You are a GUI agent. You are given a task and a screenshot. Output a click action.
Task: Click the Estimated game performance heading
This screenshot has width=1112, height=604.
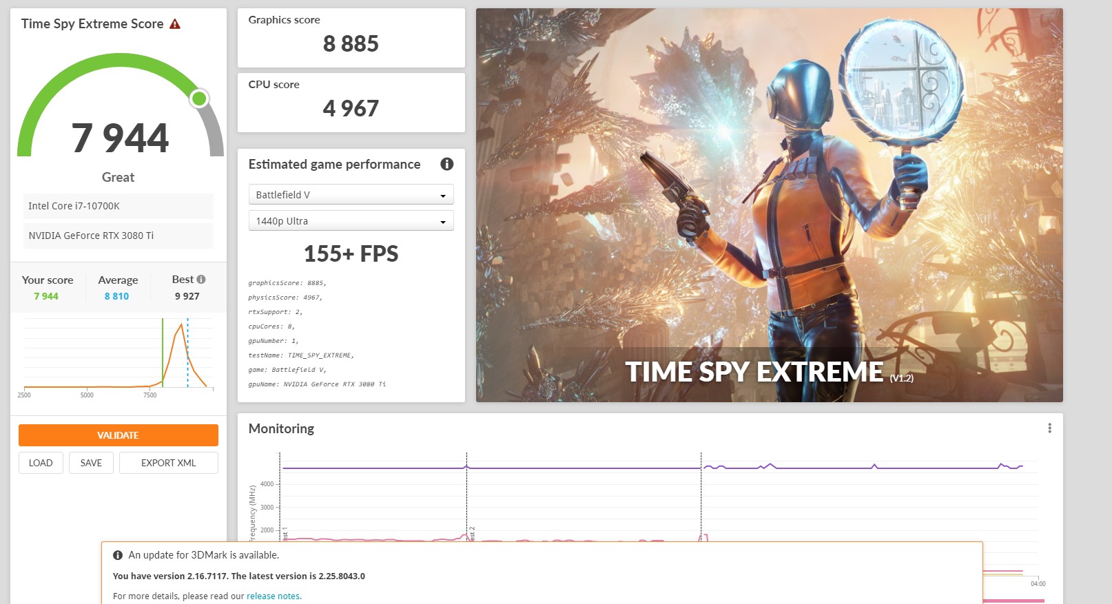(x=334, y=164)
